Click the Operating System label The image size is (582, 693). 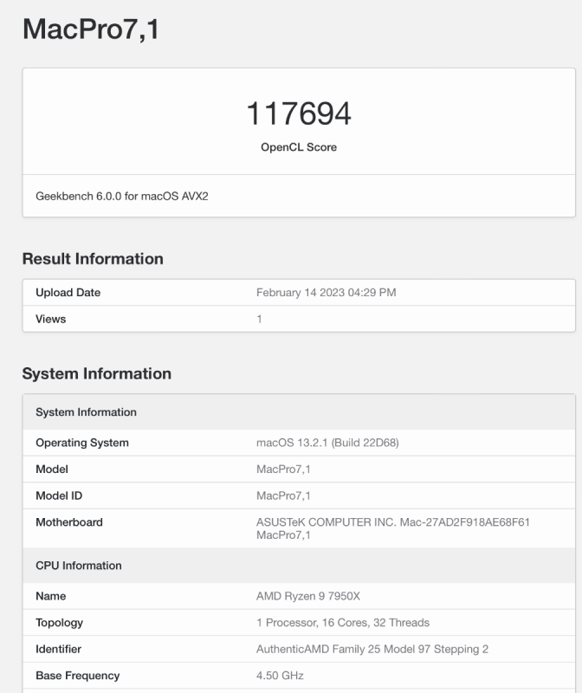(x=82, y=443)
